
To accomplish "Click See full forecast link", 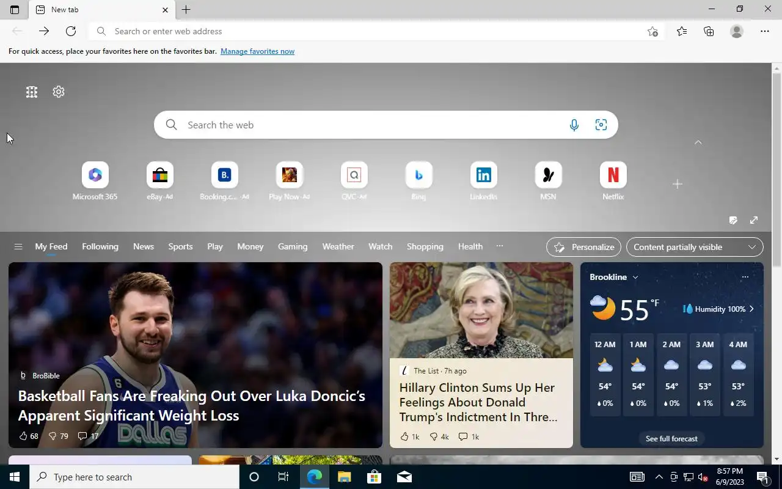I will point(671,438).
